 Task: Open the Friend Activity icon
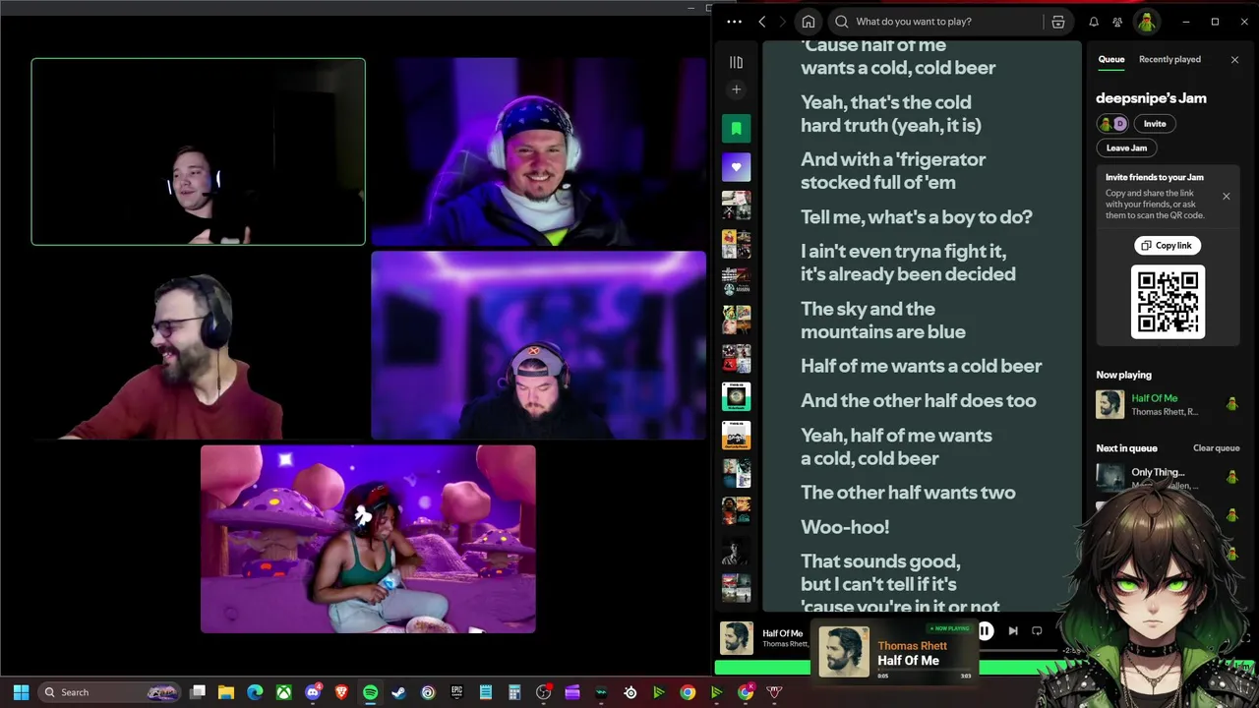pyautogui.click(x=1117, y=22)
